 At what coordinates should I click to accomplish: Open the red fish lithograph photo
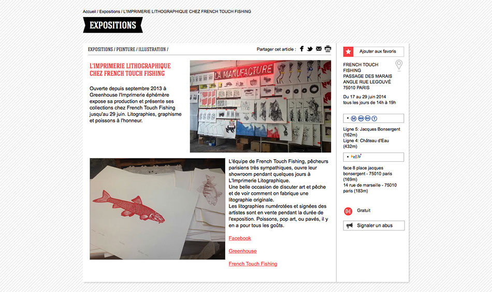(x=157, y=209)
